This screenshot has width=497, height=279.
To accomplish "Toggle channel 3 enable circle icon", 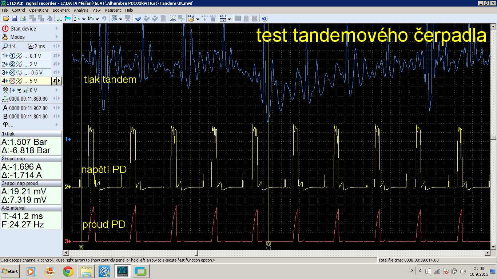I will (12, 73).
